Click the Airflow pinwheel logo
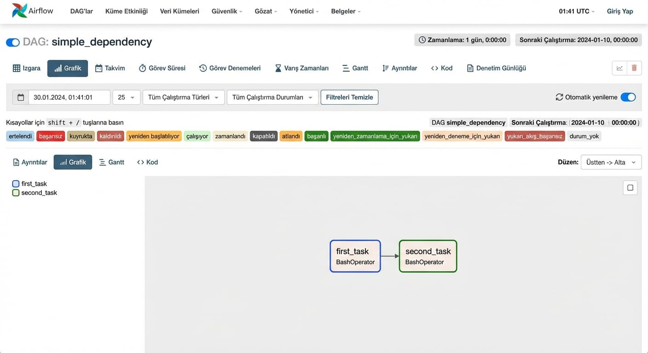The height and width of the screenshot is (353, 648). click(20, 11)
